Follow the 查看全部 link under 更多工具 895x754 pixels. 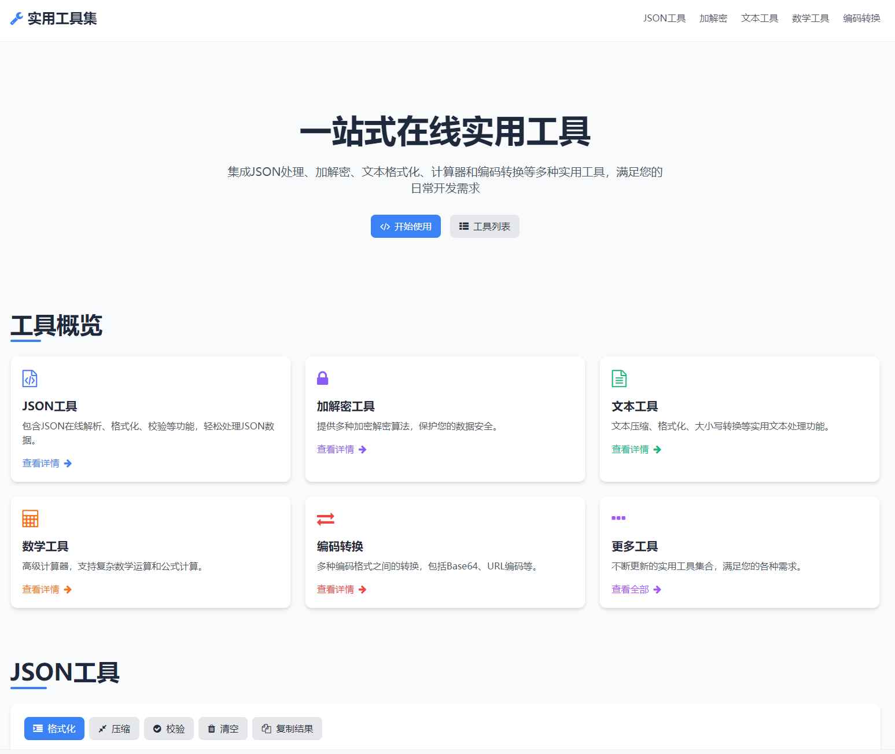[631, 589]
